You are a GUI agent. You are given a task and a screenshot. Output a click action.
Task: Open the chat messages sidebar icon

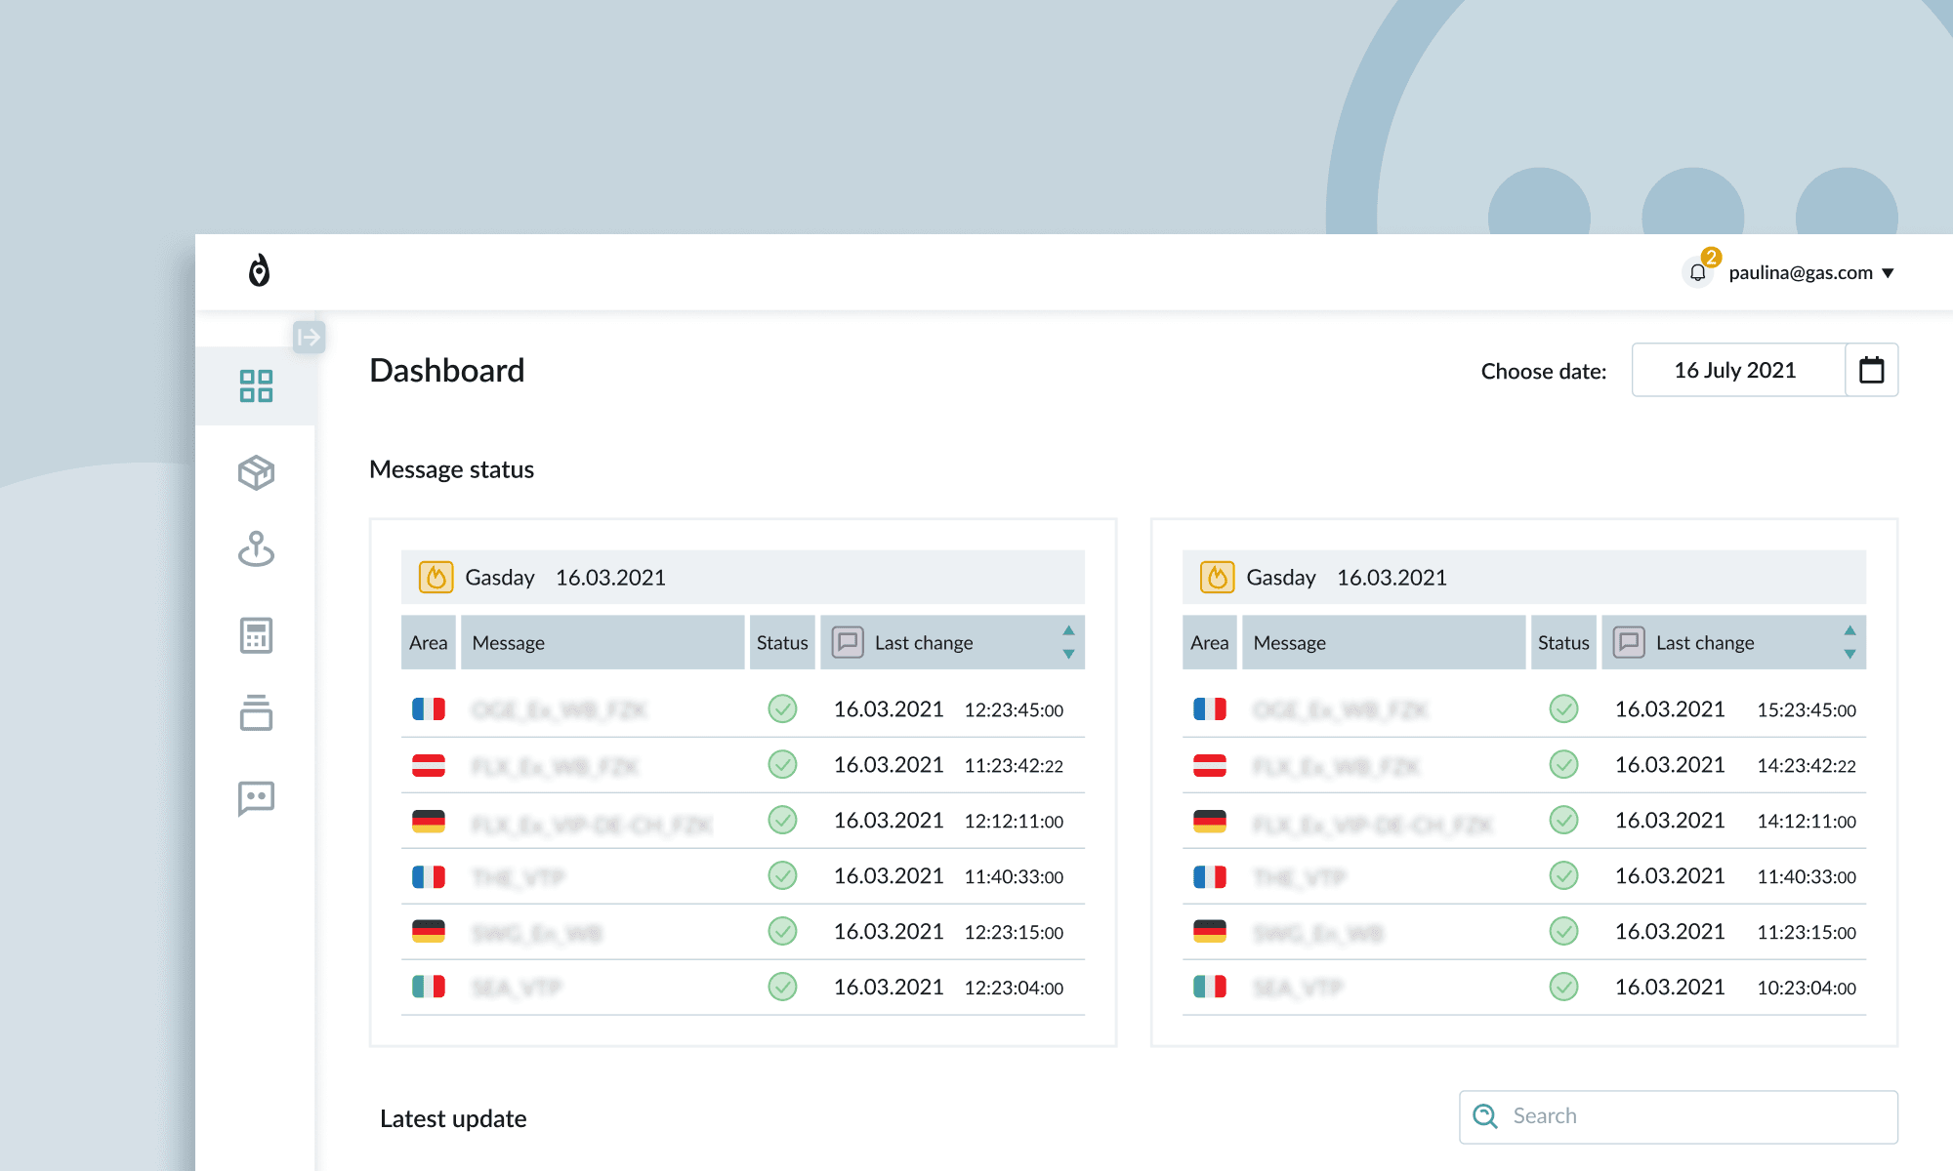[x=256, y=798]
